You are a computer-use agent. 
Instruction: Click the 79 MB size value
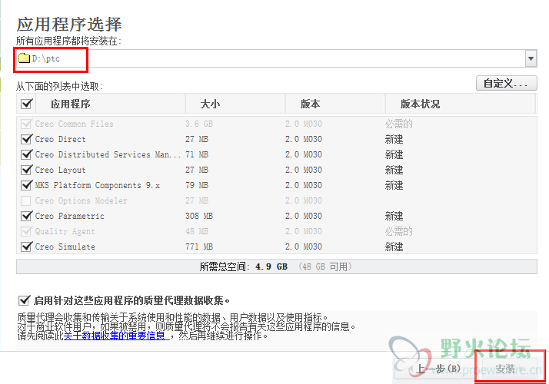pos(197,185)
